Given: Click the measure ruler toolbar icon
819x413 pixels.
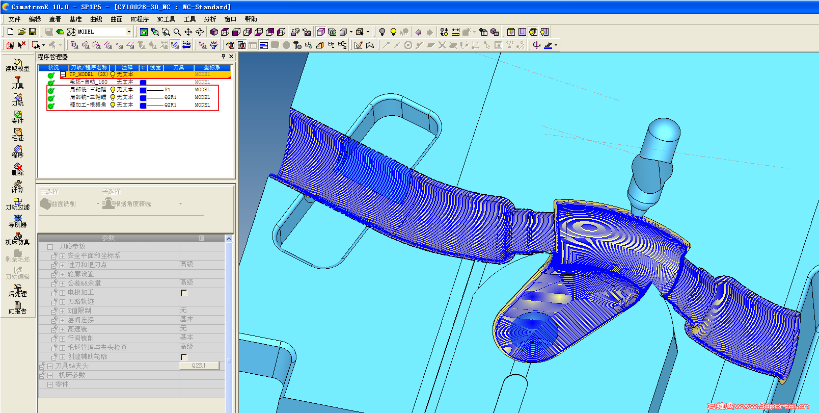Looking at the screenshot, I should (455, 32).
